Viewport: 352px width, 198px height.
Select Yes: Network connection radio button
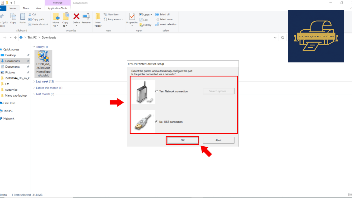[x=157, y=91]
